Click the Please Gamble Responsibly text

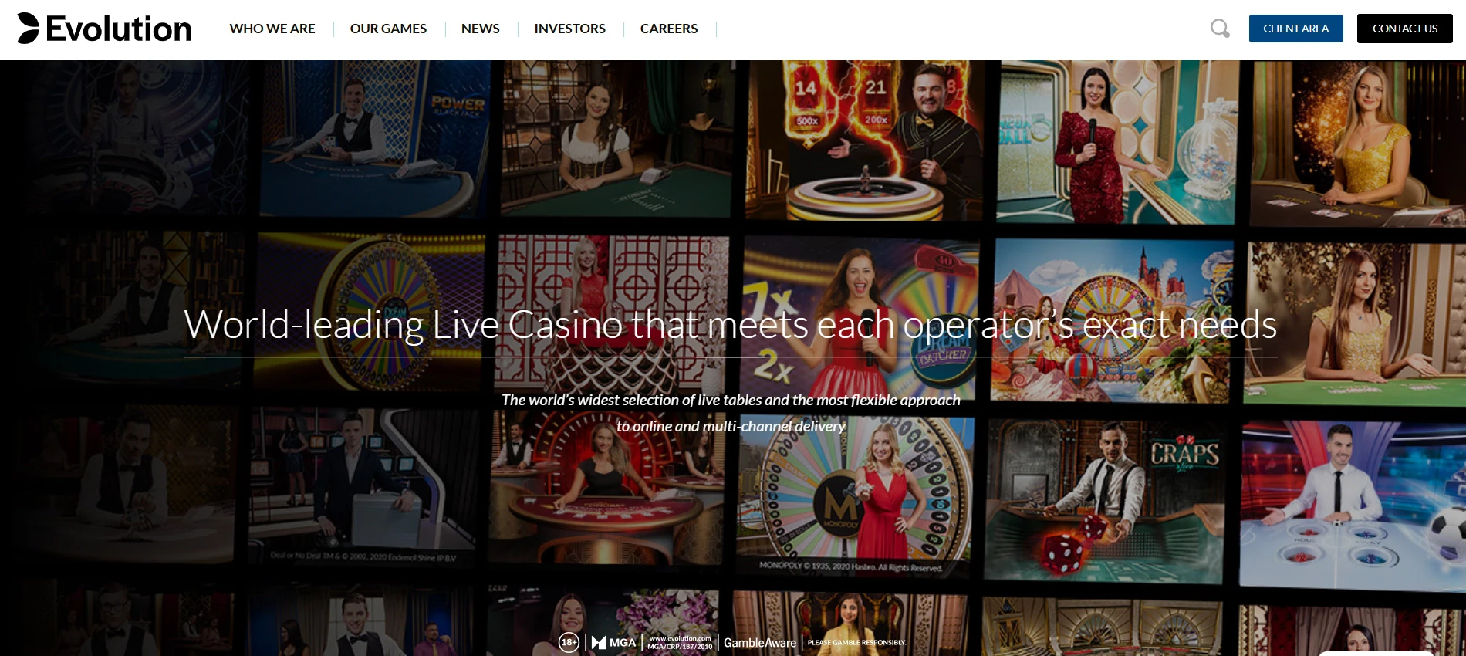856,642
